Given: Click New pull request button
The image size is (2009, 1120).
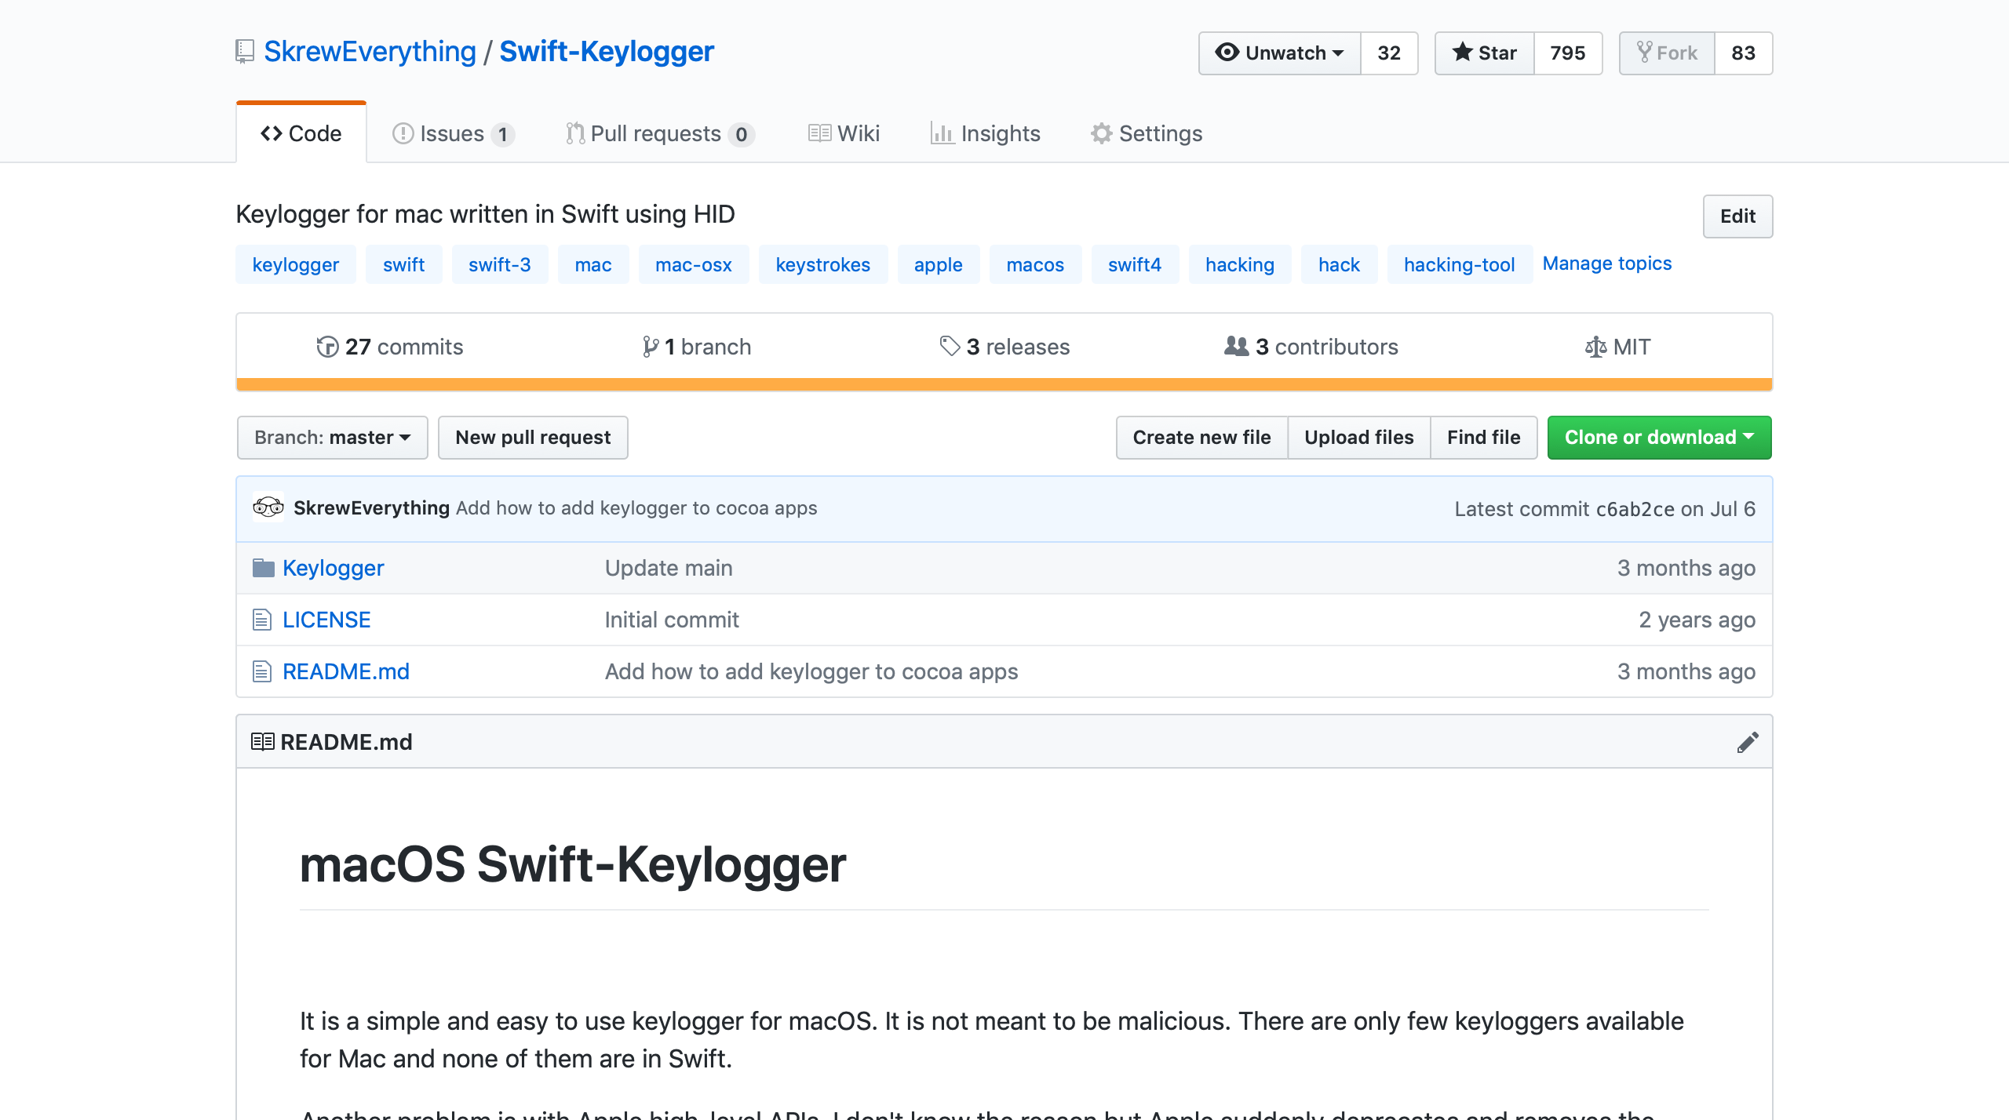Looking at the screenshot, I should (533, 437).
